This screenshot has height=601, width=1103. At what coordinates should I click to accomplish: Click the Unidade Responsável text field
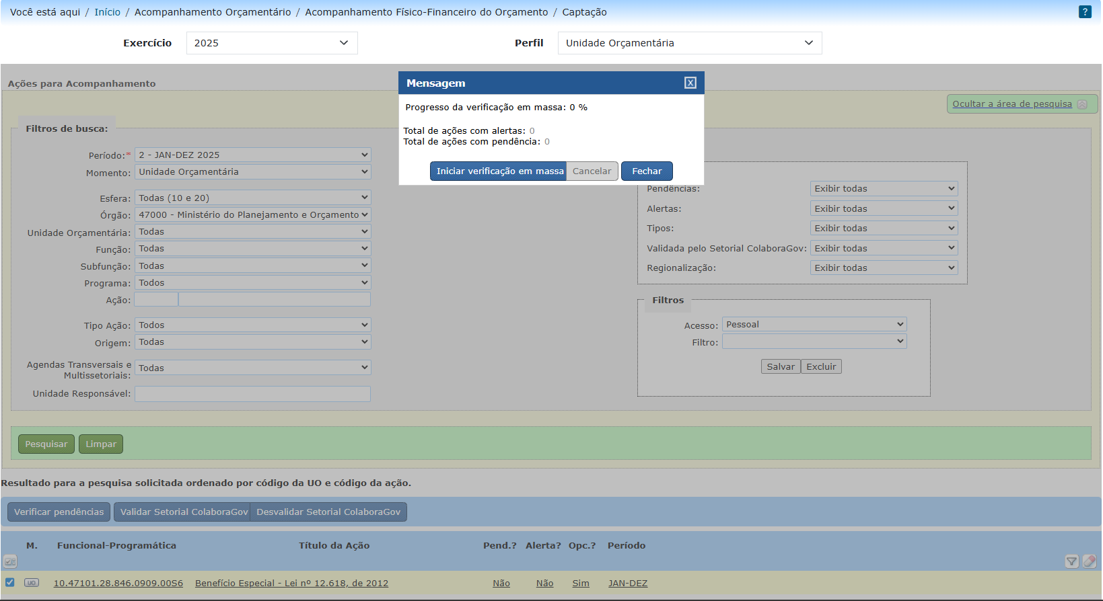coord(252,394)
